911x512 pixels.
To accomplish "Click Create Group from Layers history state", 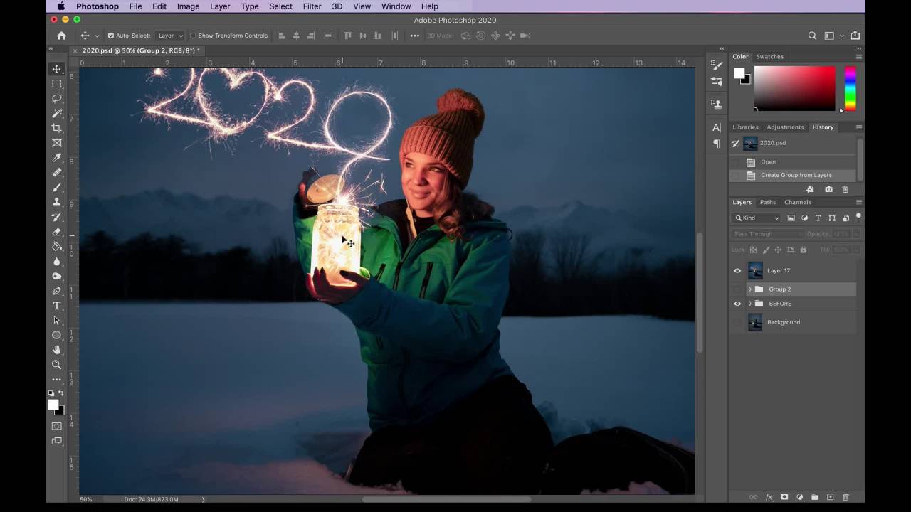I will point(796,175).
